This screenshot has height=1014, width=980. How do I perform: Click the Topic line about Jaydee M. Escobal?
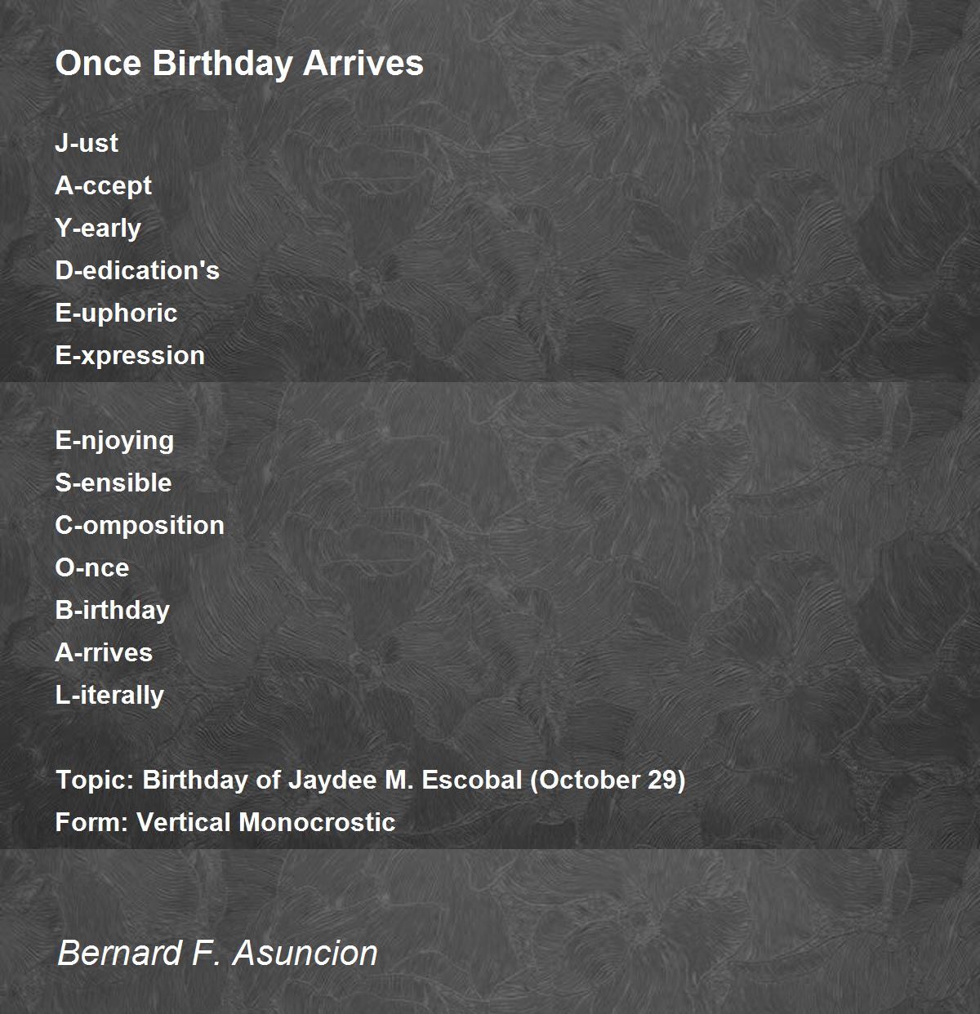click(x=371, y=780)
